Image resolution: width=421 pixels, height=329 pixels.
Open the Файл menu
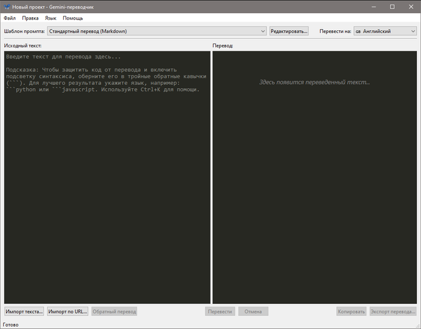point(10,18)
